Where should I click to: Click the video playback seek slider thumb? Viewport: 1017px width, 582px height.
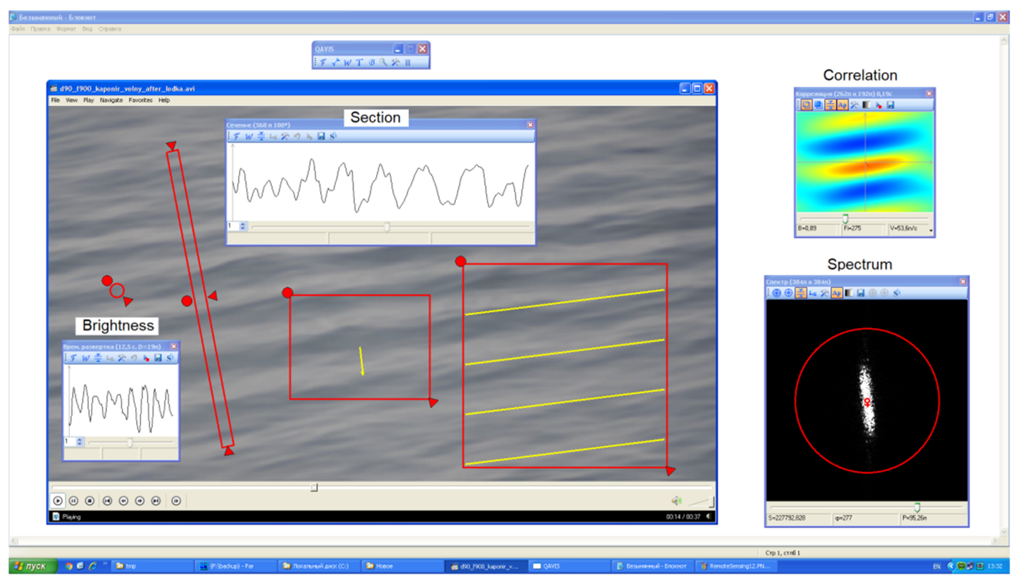click(314, 488)
